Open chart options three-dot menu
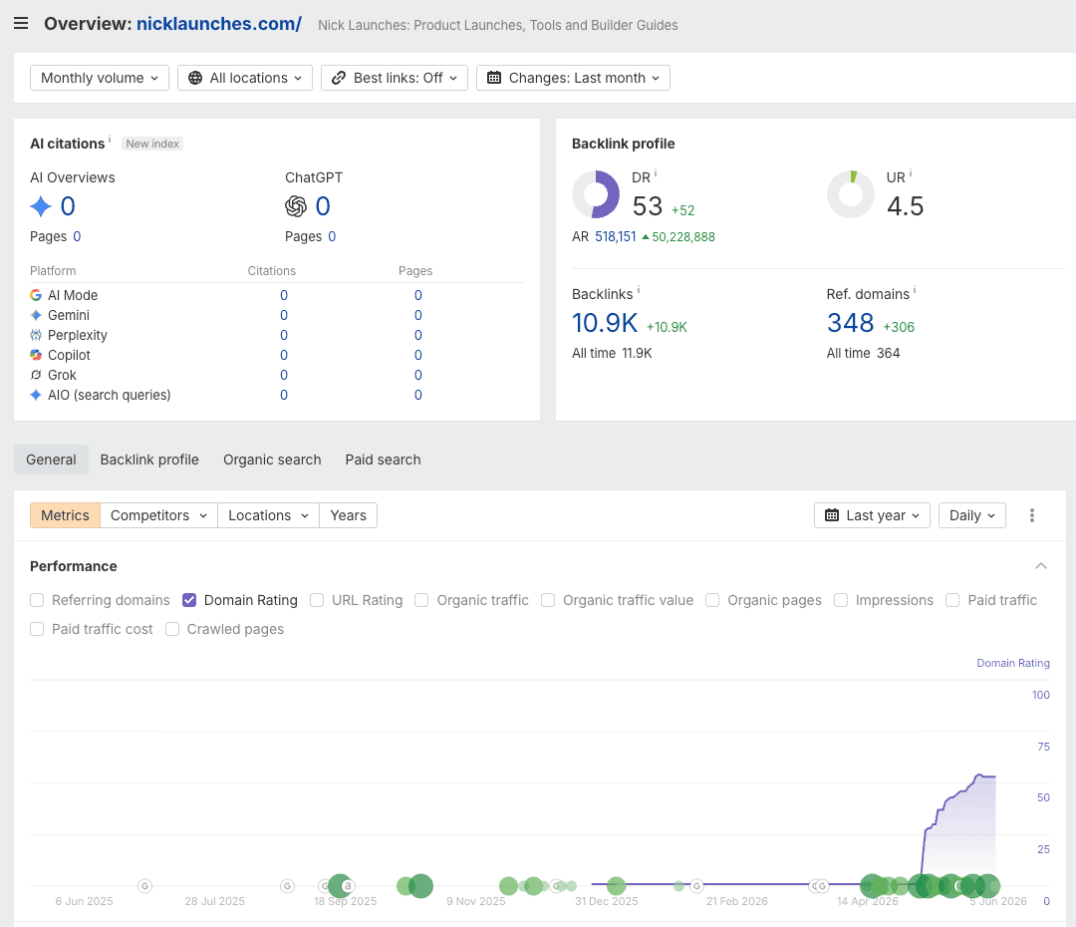This screenshot has width=1076, height=927. (x=1031, y=515)
